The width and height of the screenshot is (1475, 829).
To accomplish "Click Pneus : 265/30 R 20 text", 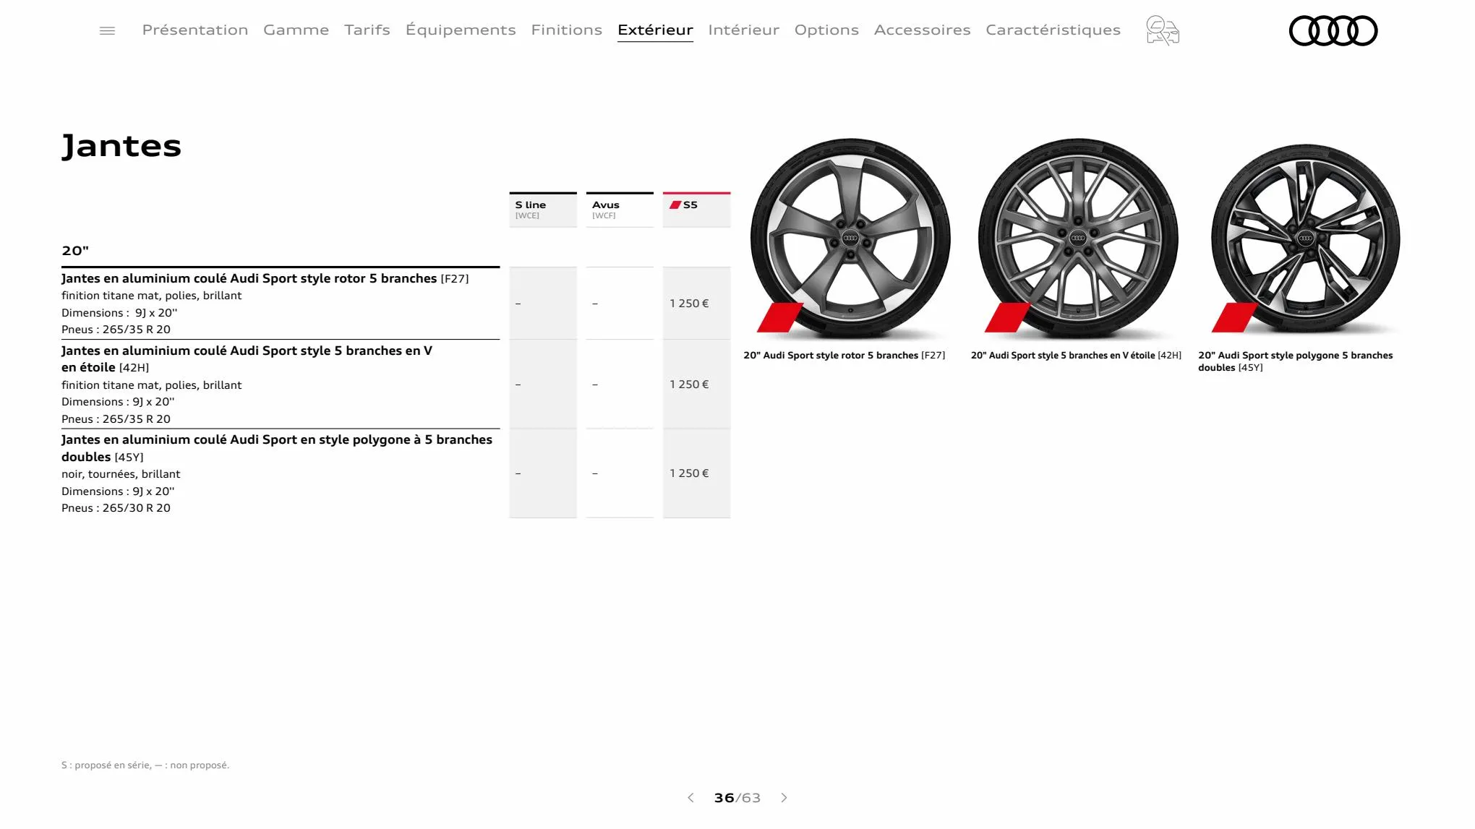I will tap(116, 508).
